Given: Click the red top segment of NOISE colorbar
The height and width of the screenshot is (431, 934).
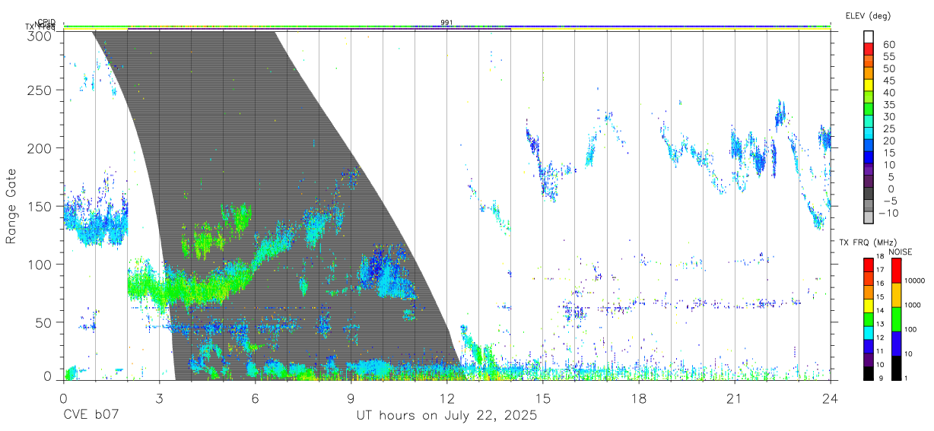Looking at the screenshot, I should pyautogui.click(x=897, y=270).
